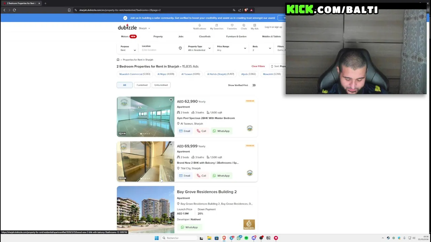Bookmark the page using the bookmark icon

[x=69, y=10]
